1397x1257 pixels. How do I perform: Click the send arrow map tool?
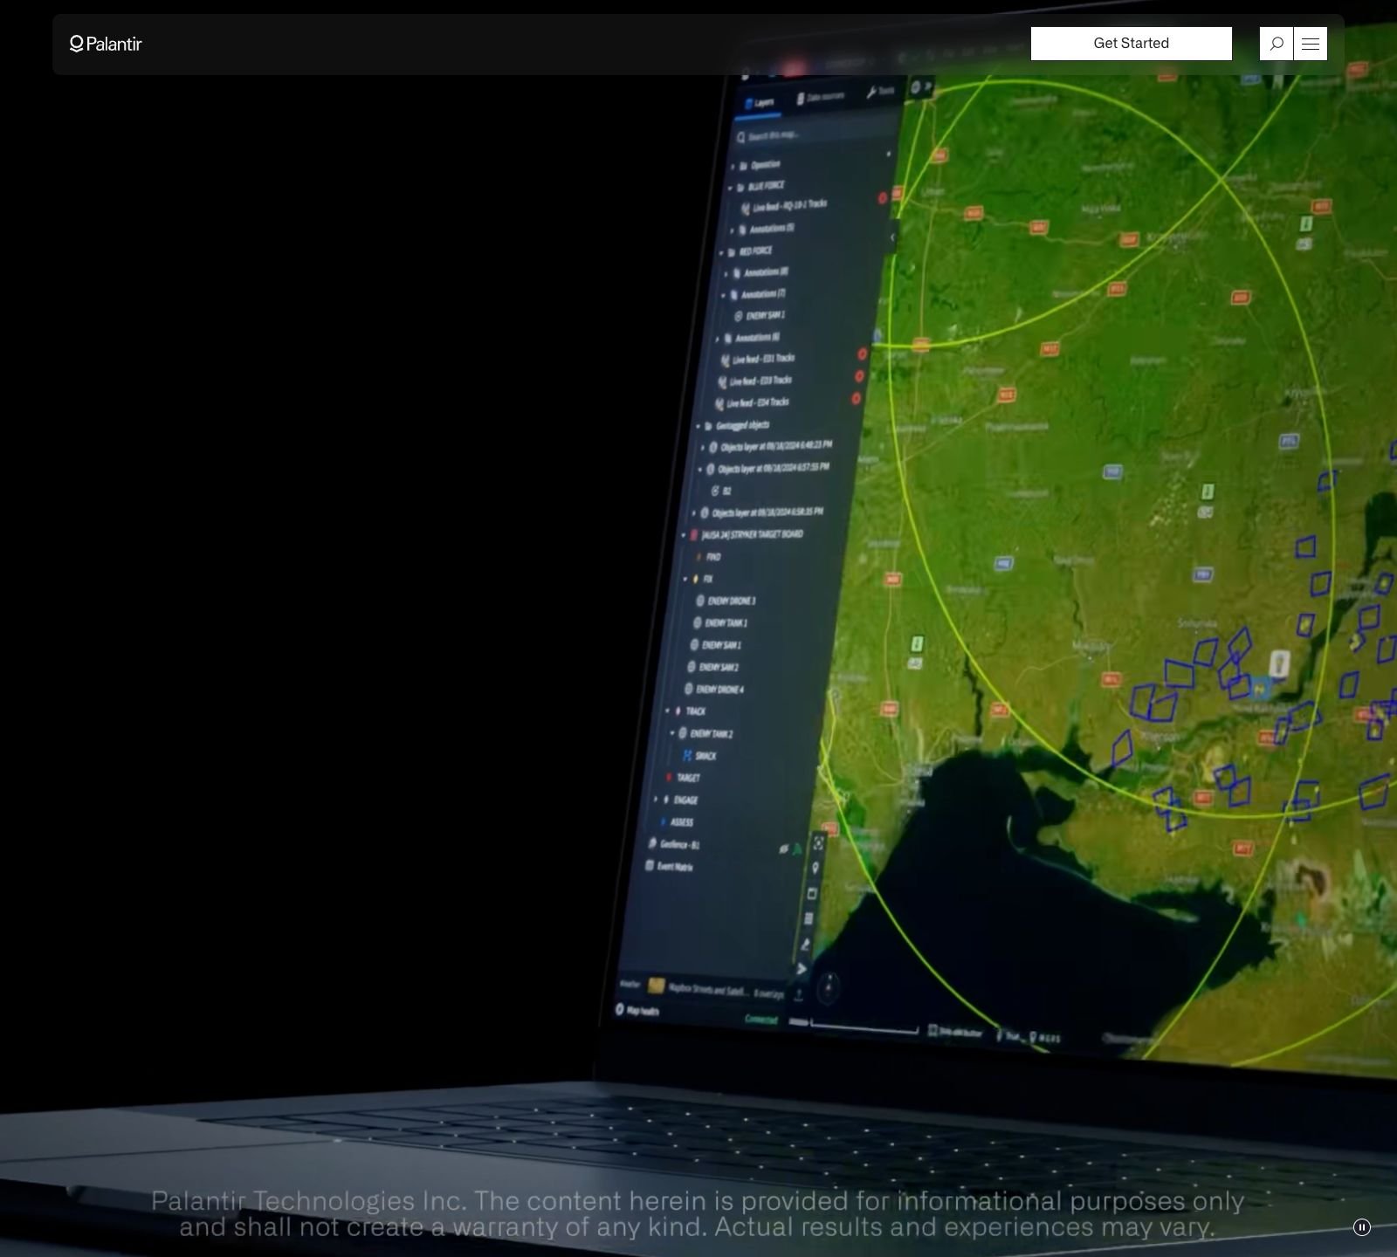coord(802,969)
